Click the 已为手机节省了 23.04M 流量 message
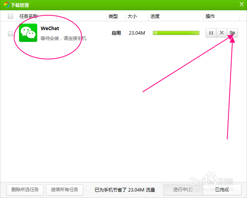 click(125, 190)
